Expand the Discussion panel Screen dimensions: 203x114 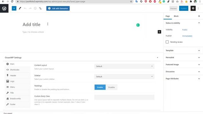click(x=183, y=72)
